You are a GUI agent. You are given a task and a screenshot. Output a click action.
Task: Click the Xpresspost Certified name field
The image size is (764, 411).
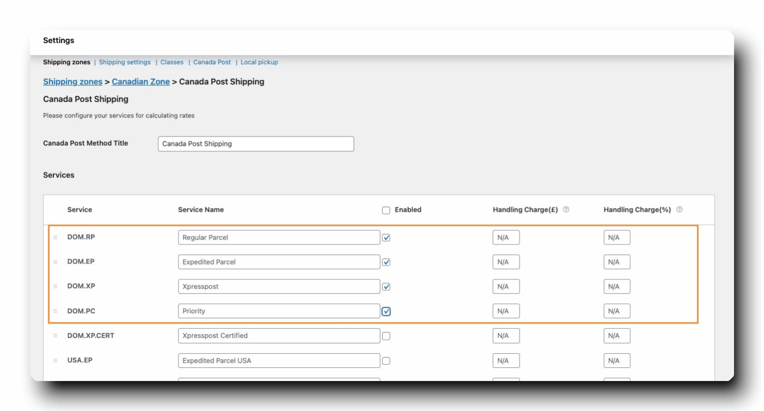(x=279, y=336)
